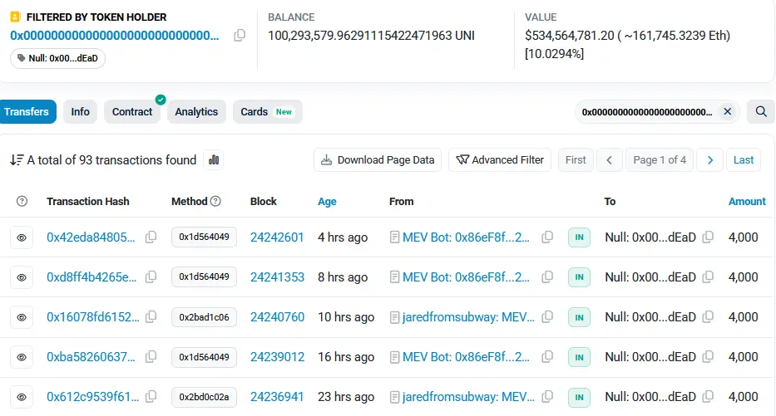Copy From address in block 24236941 row
The image size is (776, 416).
(547, 396)
